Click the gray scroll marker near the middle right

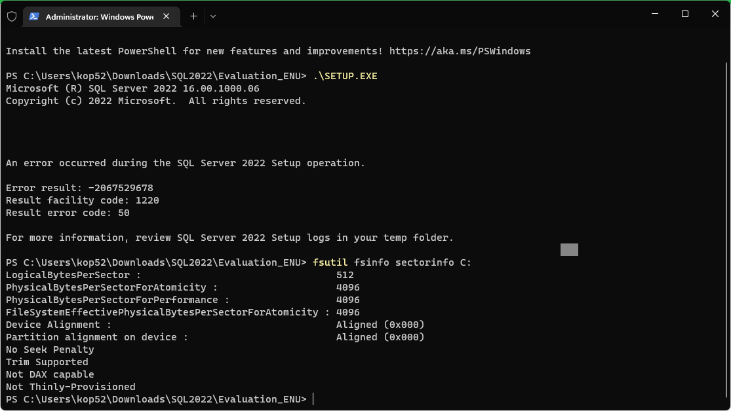pos(568,249)
